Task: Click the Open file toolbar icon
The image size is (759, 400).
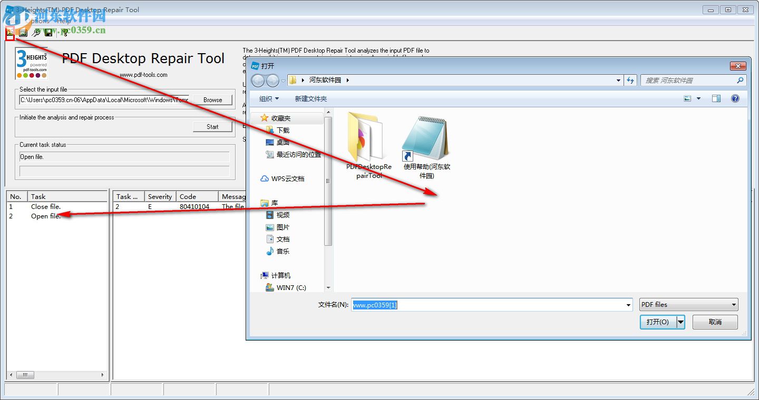Action: (x=10, y=33)
